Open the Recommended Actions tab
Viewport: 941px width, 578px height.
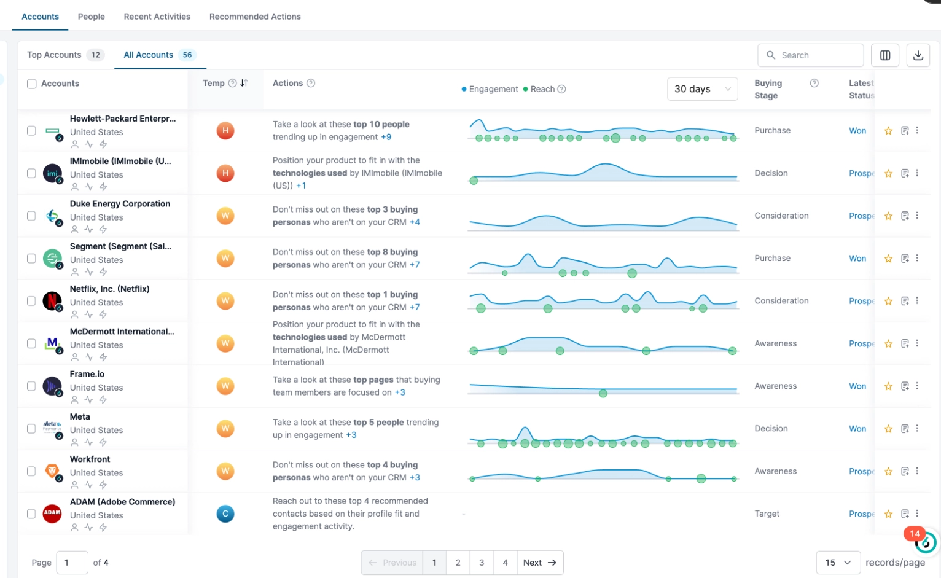(x=255, y=17)
